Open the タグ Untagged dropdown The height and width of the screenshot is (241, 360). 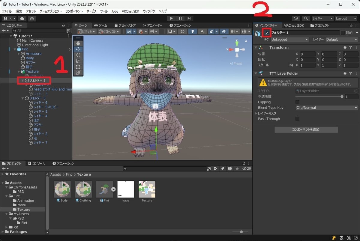coord(289,40)
